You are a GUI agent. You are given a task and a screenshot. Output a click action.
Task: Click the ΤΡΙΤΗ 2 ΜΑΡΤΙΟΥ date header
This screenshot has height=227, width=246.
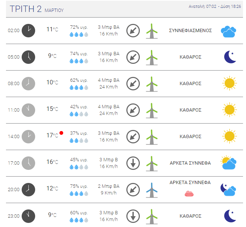37,9
